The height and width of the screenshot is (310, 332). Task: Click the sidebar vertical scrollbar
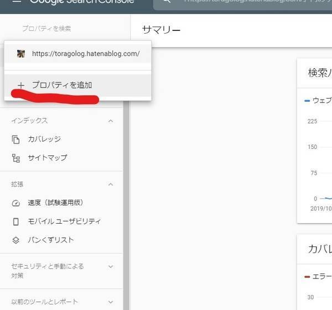tap(126, 205)
